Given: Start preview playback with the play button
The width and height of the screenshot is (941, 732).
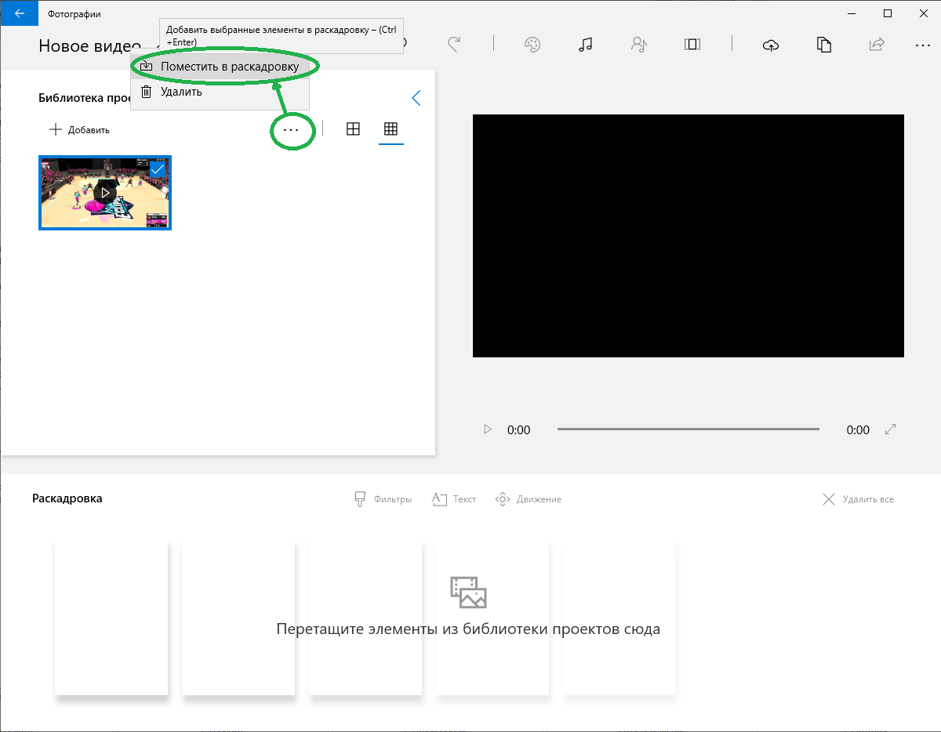Looking at the screenshot, I should tap(488, 429).
